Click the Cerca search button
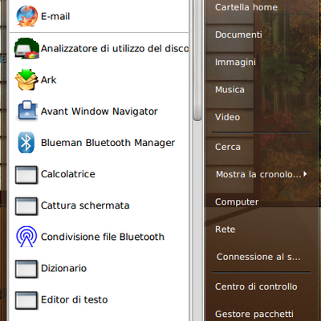Viewport: 321px width, 321px height. (x=228, y=147)
